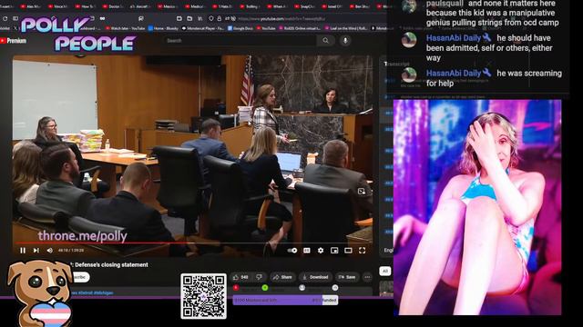Toggle the browser sidebar panel icon
583x327 pixels.
tap(15, 18)
